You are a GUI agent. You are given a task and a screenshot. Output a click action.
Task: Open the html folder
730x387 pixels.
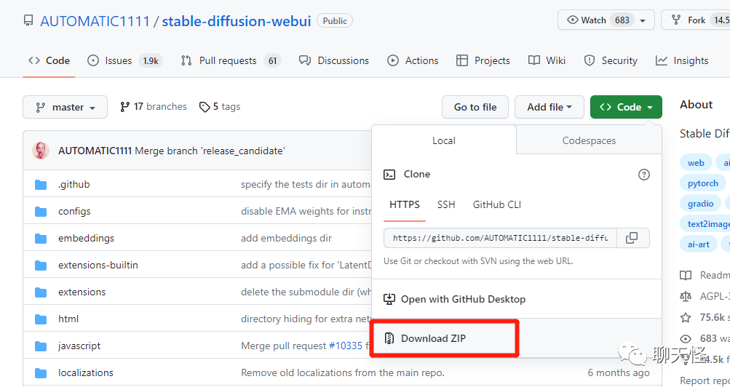68,319
